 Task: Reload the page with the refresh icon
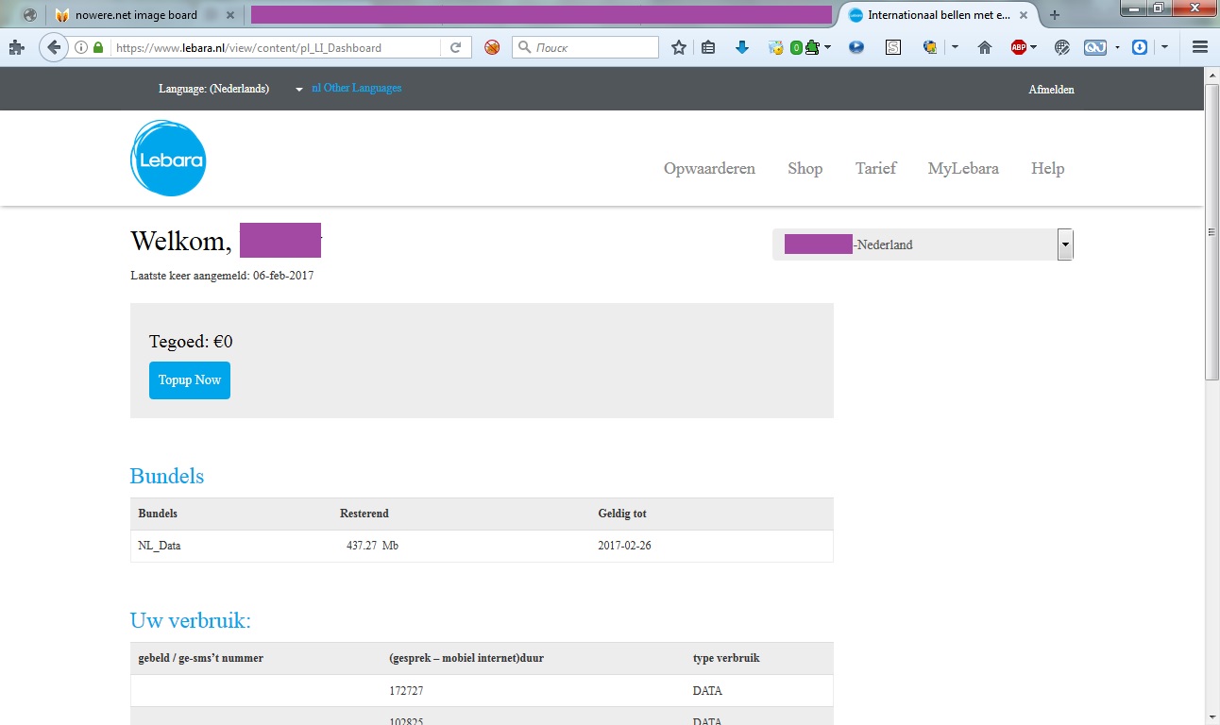[455, 47]
